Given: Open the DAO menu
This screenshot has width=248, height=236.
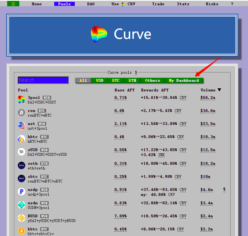Looking at the screenshot, I should [91, 4].
